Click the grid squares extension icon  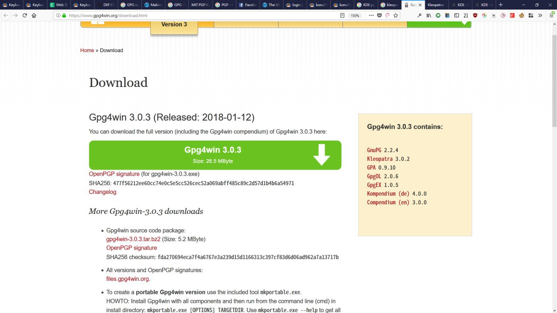click(531, 16)
